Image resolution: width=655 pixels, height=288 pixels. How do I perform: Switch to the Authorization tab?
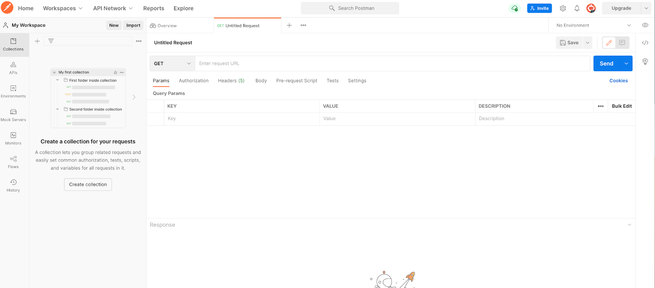pyautogui.click(x=194, y=81)
